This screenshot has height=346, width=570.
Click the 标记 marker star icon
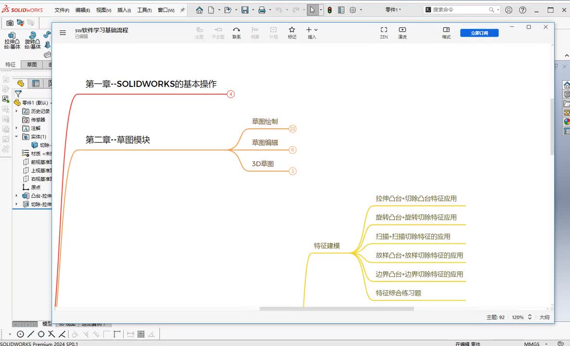tap(292, 33)
